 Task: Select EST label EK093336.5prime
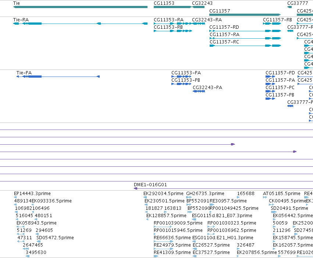52,201
